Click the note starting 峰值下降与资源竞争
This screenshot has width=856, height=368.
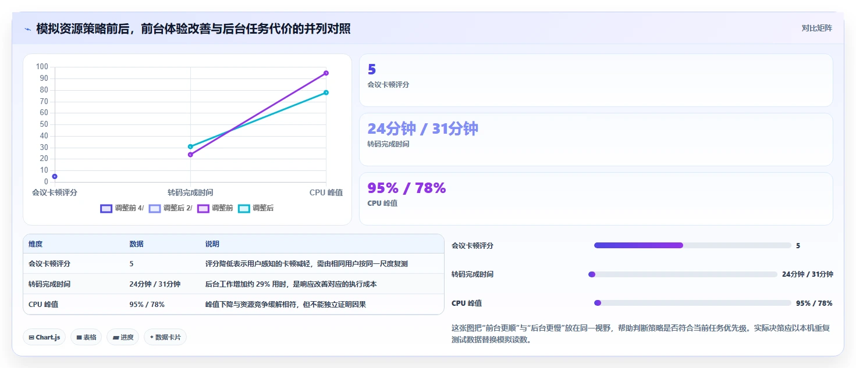click(286, 304)
